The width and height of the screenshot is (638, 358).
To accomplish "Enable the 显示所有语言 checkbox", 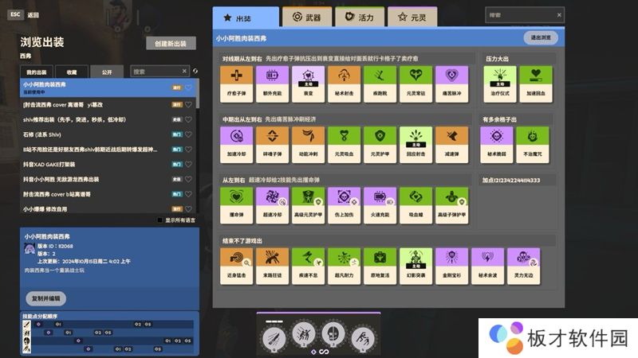I will point(160,220).
